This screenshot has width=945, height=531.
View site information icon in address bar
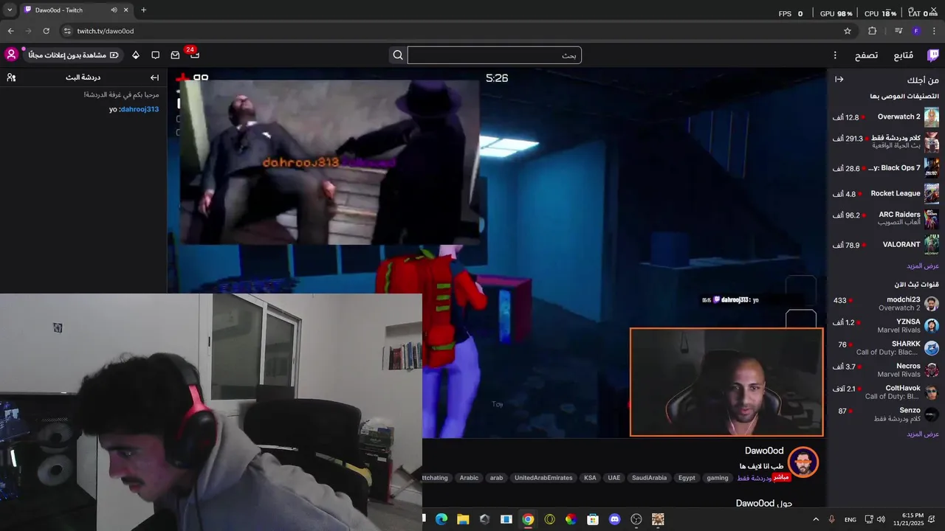click(67, 31)
